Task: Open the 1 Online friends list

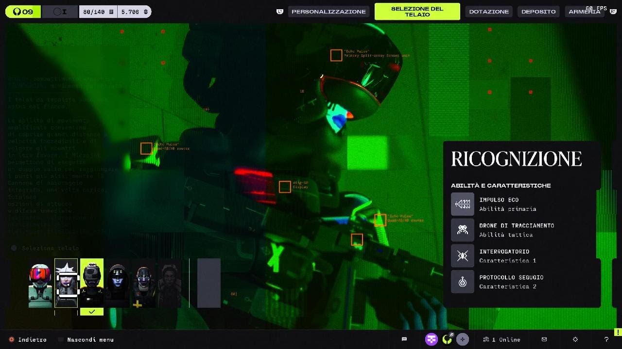Action: click(501, 339)
